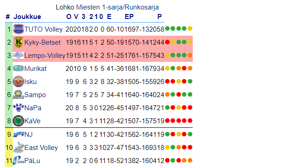The height and width of the screenshot is (168, 298).
Task: Click the KaVe round logo
Action: point(19,121)
